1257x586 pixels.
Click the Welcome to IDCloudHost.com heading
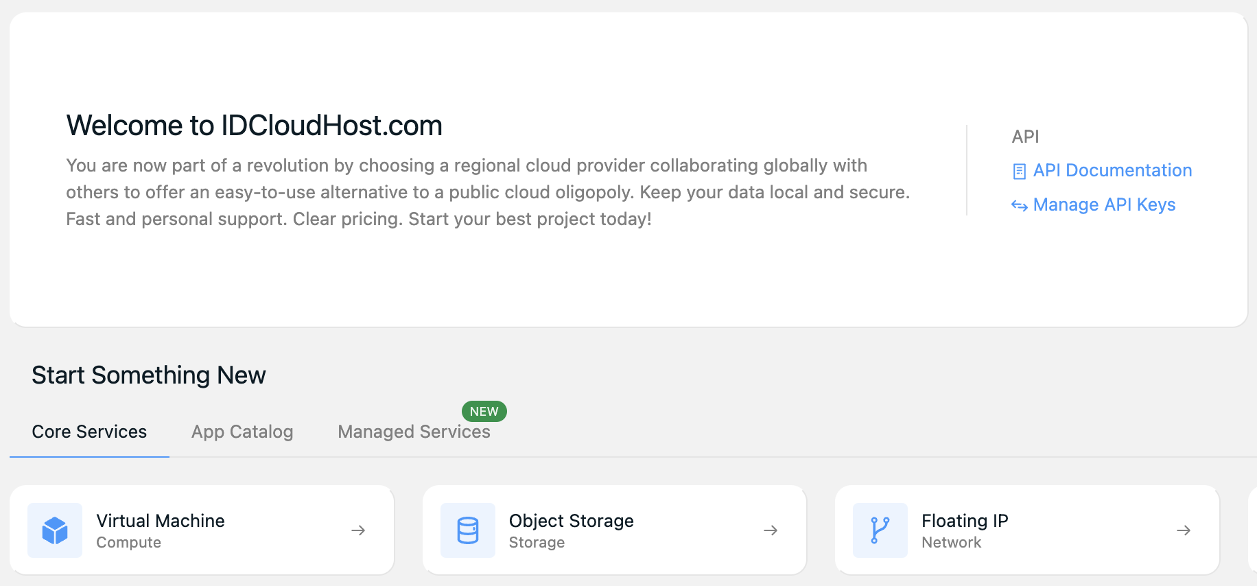pyautogui.click(x=254, y=126)
